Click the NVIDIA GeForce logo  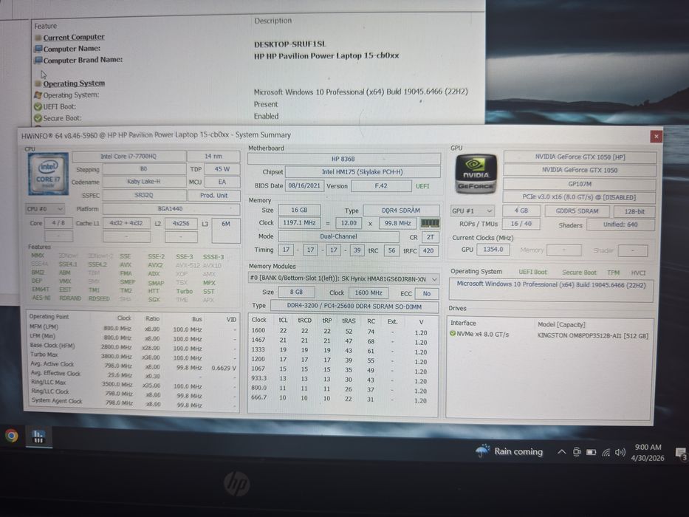[476, 174]
